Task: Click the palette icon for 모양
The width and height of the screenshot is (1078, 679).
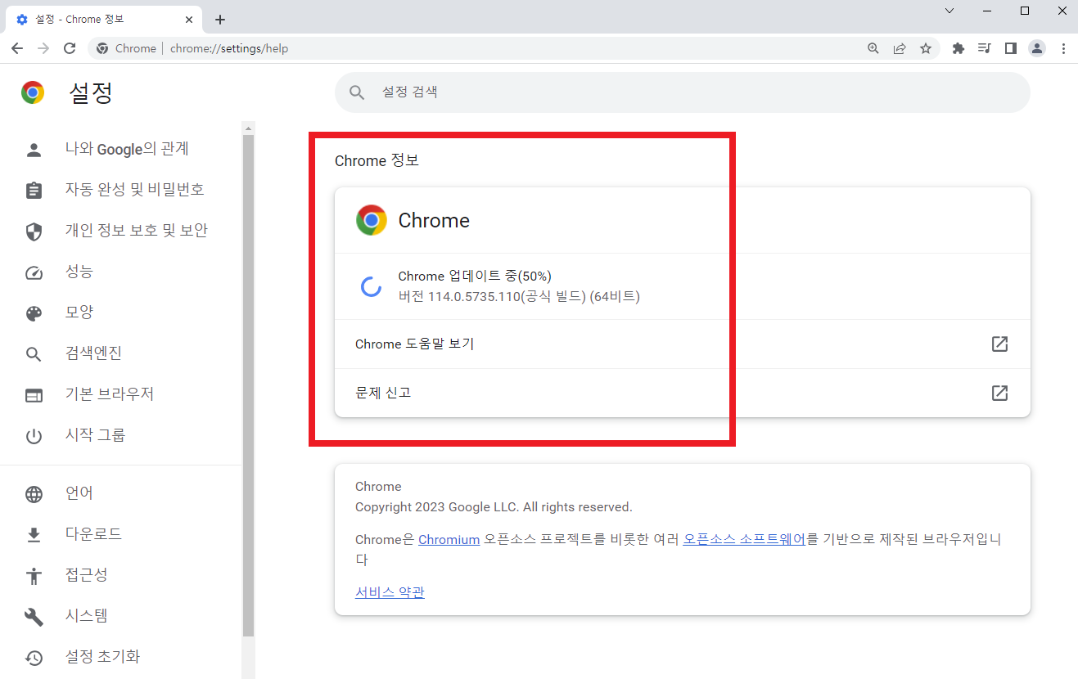Action: coord(34,313)
